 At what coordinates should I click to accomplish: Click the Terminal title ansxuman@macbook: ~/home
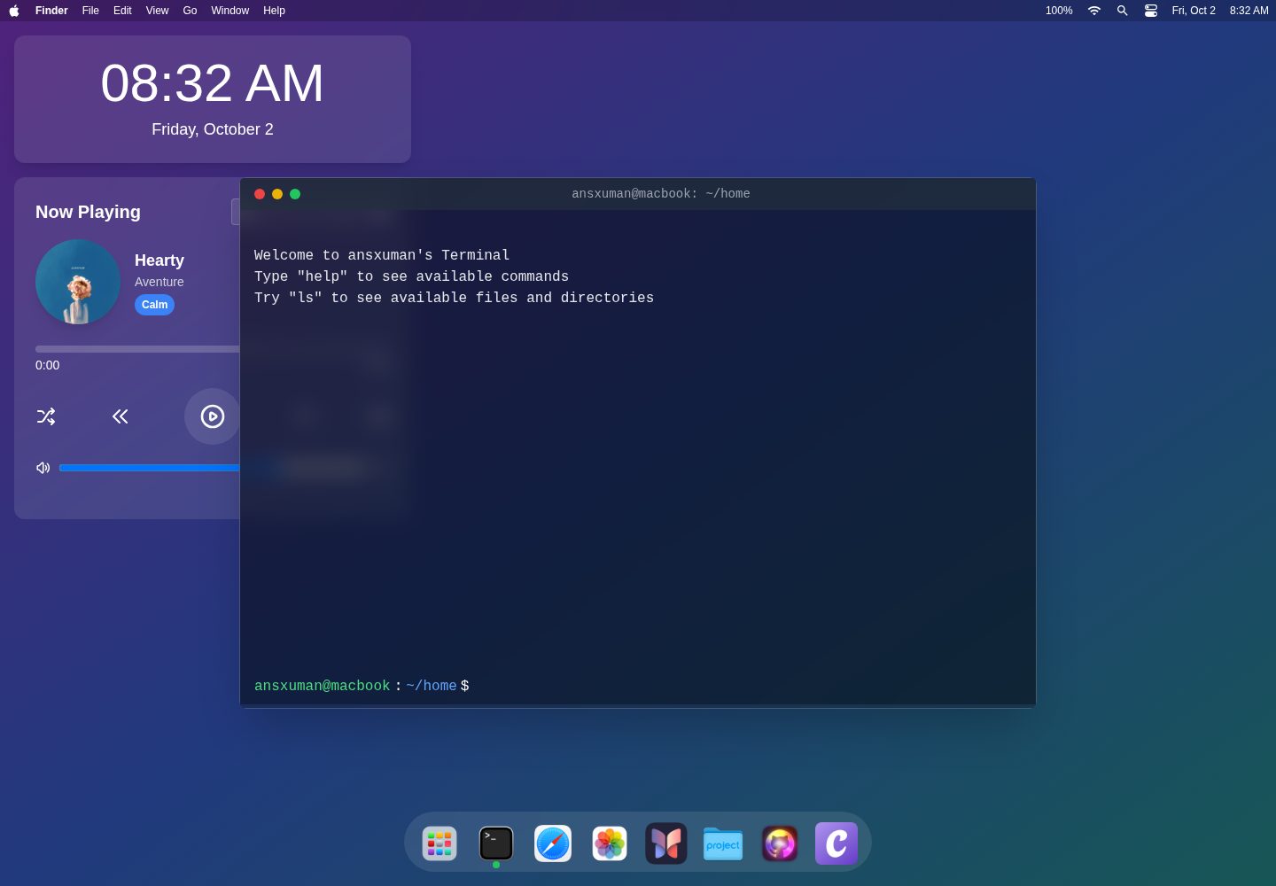661,193
